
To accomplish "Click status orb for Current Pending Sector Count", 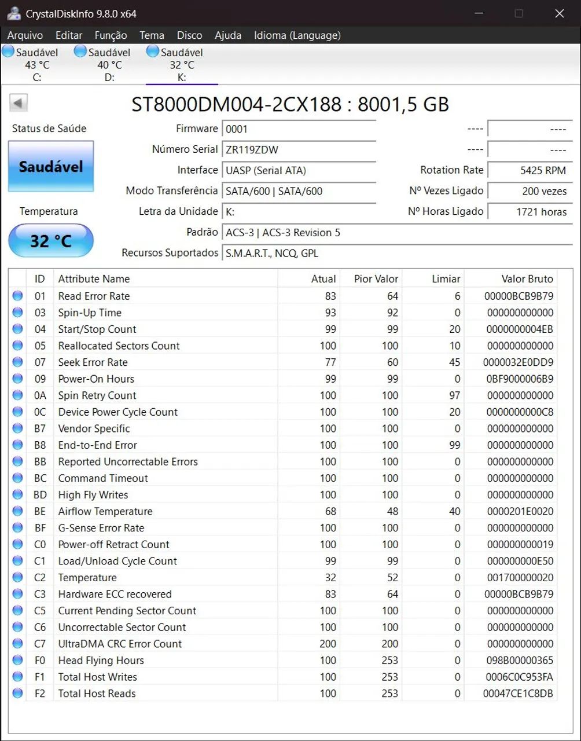I will tap(17, 611).
